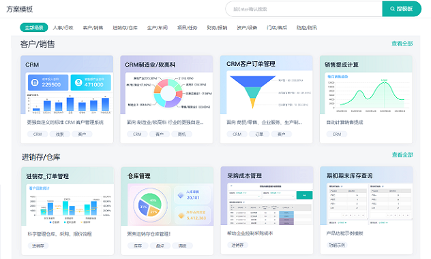This screenshot has height=259, width=431.
Task: Click the 功能示例 tag on 期初期末库存查询 card
Action: (337, 245)
